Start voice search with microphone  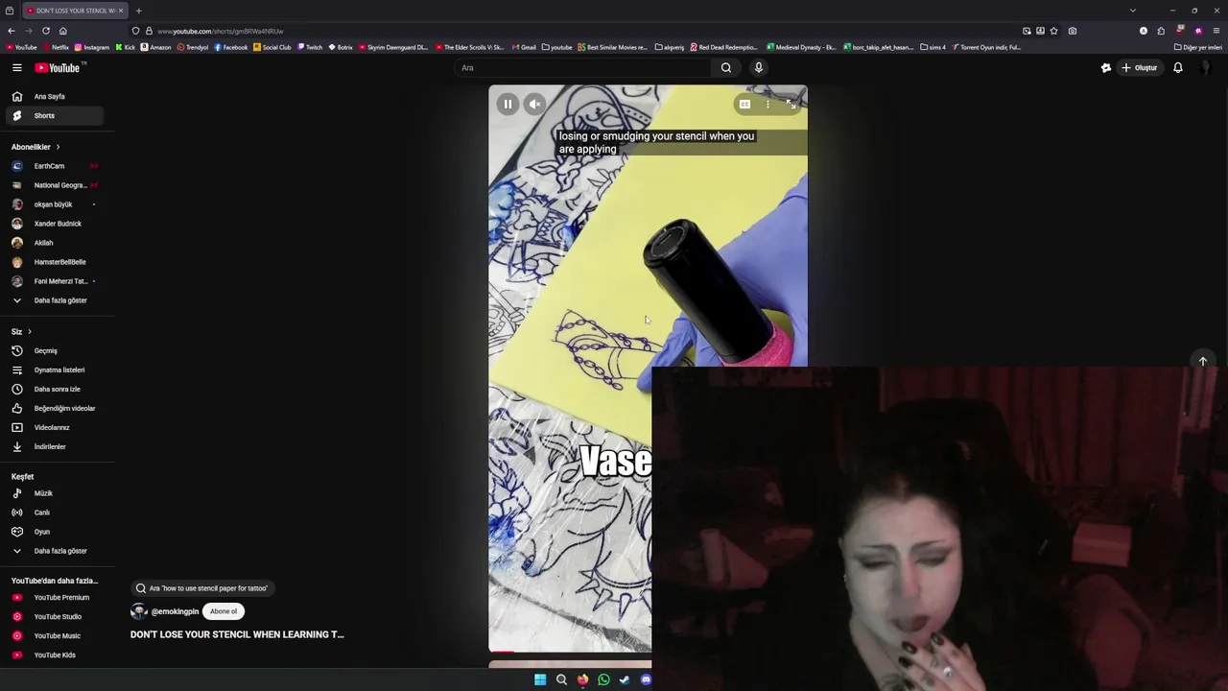coord(758,67)
